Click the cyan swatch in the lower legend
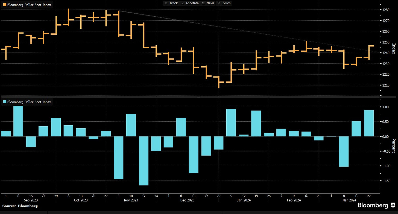The height and width of the screenshot is (214, 398). (x=4, y=102)
